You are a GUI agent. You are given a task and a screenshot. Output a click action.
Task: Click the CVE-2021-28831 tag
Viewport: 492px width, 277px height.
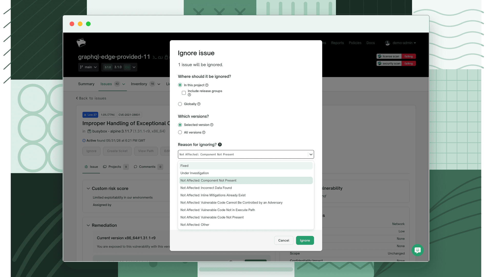(x=129, y=115)
